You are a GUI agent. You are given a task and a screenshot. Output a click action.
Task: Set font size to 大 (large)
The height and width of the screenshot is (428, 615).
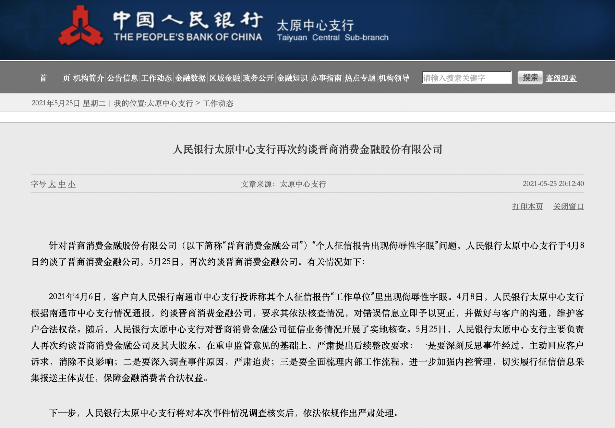coord(52,184)
